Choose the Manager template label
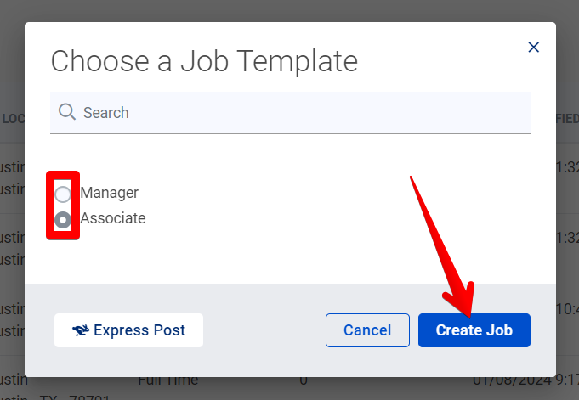 [x=110, y=193]
